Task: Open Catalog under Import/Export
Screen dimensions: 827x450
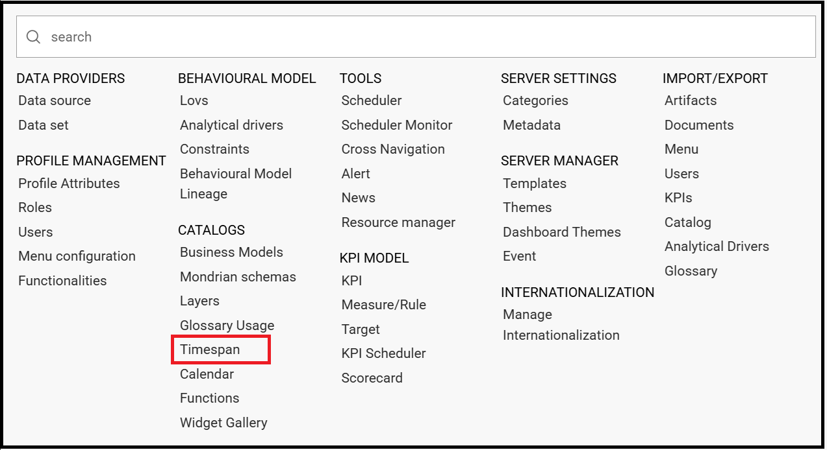Action: click(x=688, y=222)
